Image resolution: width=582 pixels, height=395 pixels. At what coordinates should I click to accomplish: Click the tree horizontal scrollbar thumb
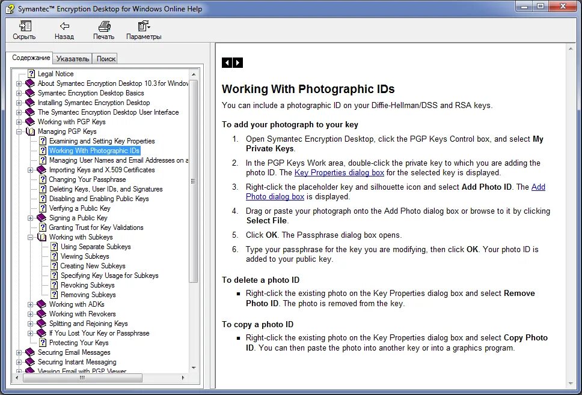tap(83, 378)
